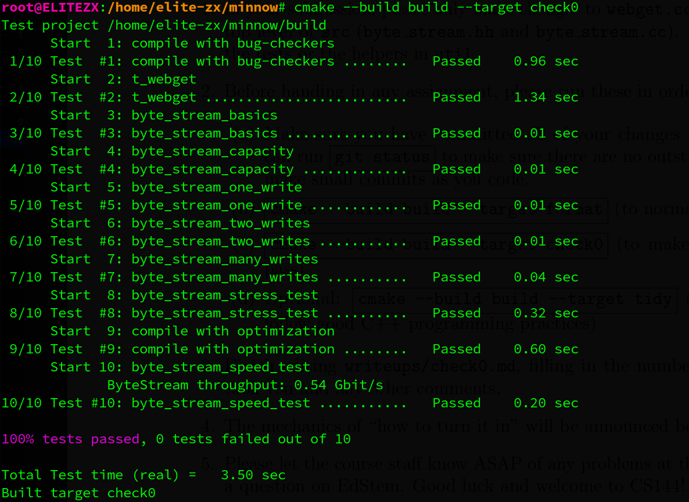Click compile with optimization Passed status

457,349
